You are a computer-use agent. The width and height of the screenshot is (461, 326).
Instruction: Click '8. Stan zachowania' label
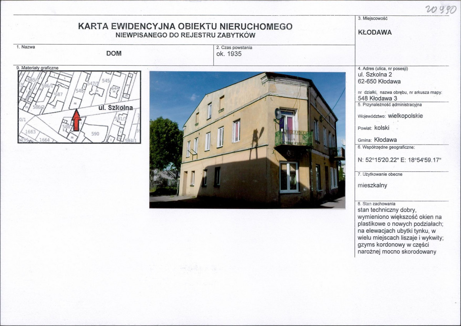coord(376,203)
